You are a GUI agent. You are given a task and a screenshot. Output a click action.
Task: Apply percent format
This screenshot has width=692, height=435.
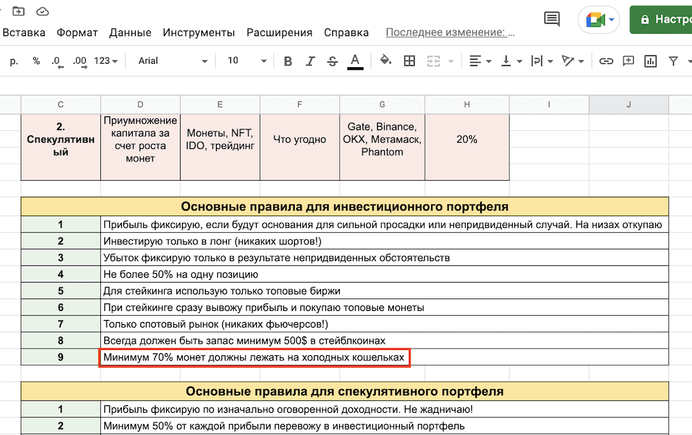click(x=36, y=61)
